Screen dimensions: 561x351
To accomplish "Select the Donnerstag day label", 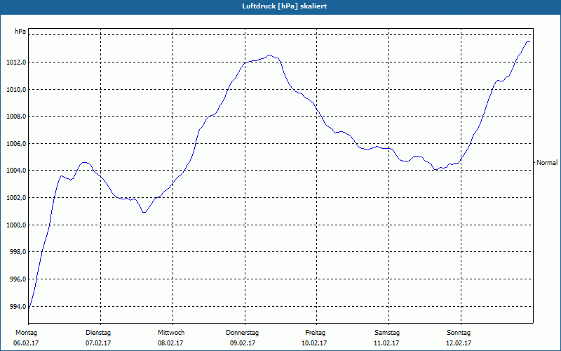I will (x=242, y=333).
